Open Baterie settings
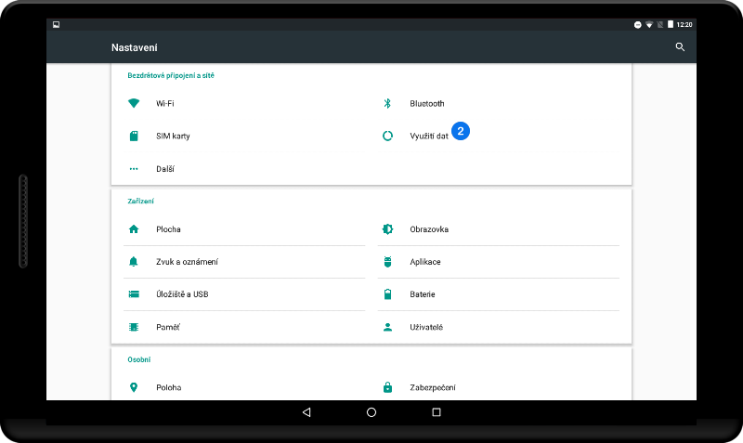Viewport: 743px width, 443px height. coord(499,294)
